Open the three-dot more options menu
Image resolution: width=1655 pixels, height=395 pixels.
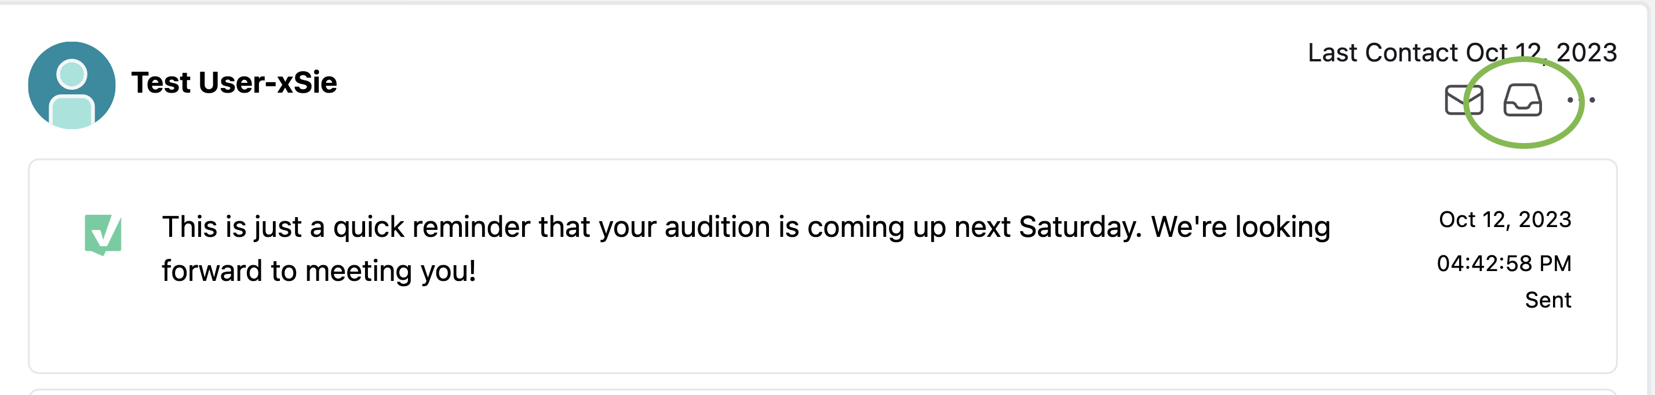(1581, 100)
